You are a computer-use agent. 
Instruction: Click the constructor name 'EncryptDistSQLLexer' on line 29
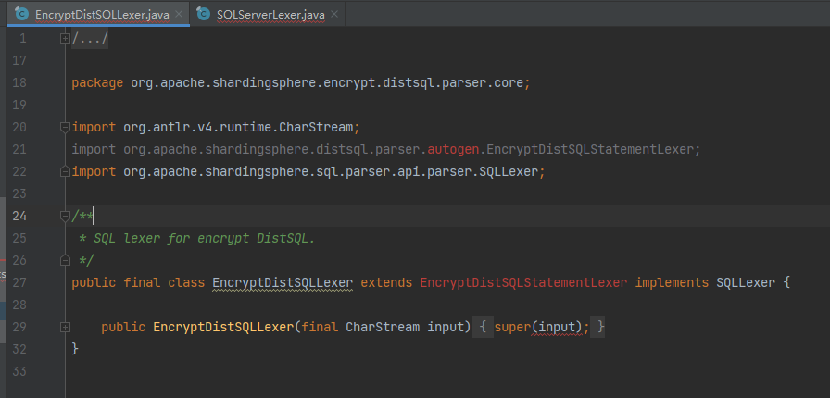click(x=223, y=327)
